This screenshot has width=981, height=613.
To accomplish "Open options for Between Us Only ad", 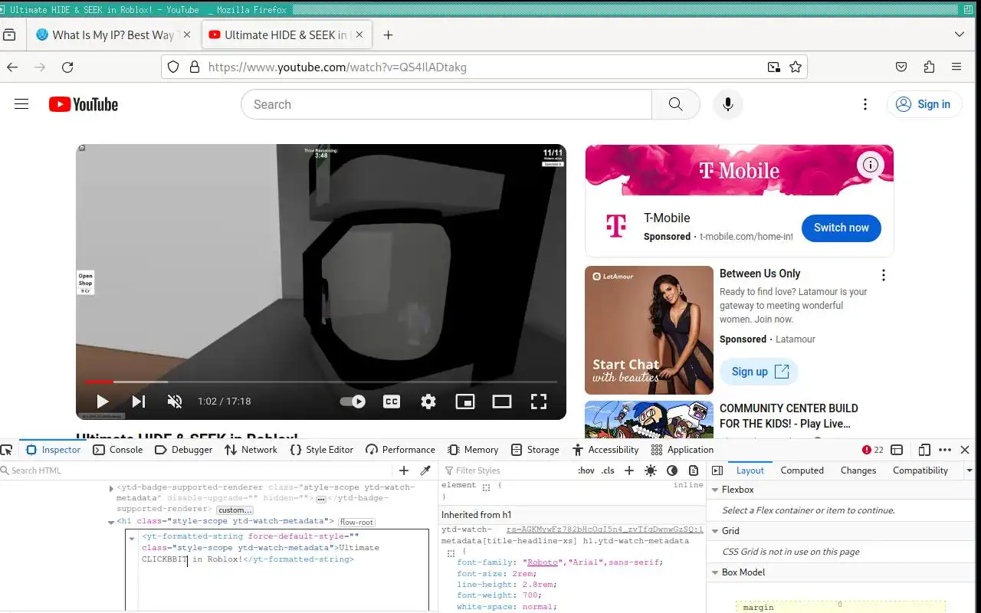I will coord(884,275).
